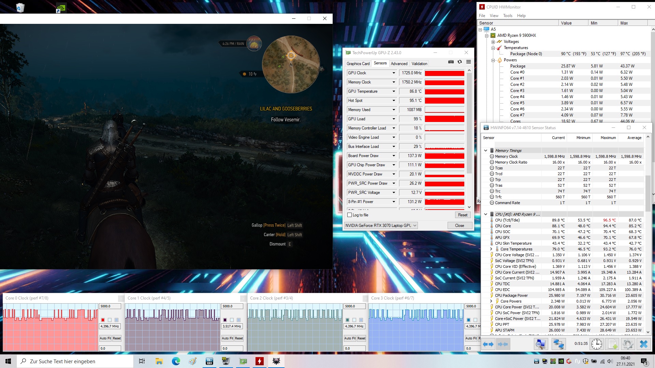This screenshot has width=655, height=368.
Task: Click HWiNFO taskbar icon with blue bars
Action: [x=209, y=361]
